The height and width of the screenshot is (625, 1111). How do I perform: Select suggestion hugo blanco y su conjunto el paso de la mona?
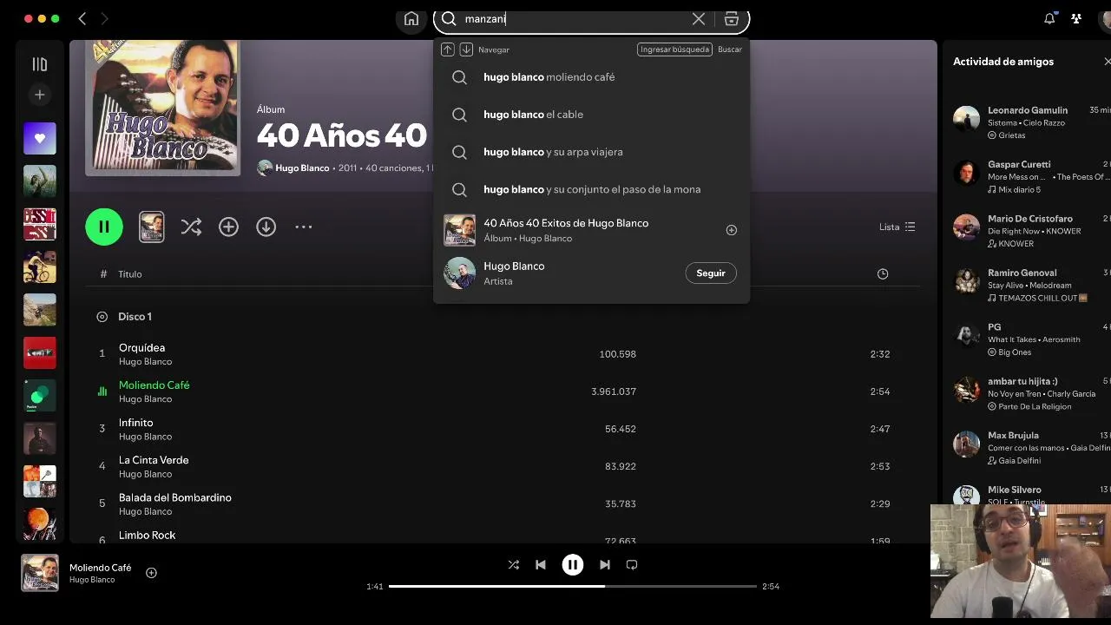tap(591, 189)
